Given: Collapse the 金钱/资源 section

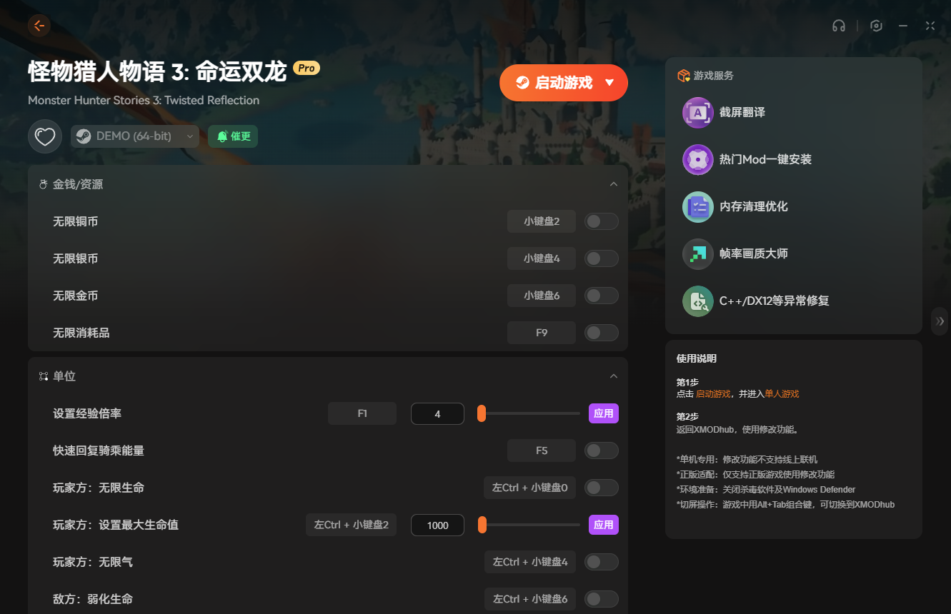Looking at the screenshot, I should (x=613, y=184).
